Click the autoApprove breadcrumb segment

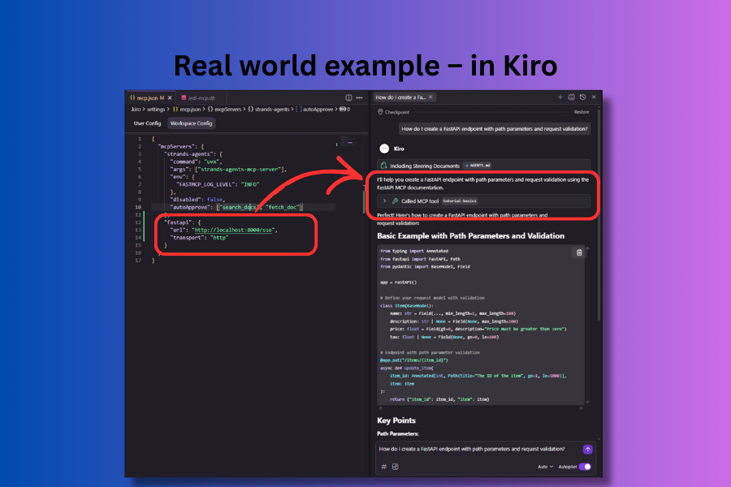314,110
